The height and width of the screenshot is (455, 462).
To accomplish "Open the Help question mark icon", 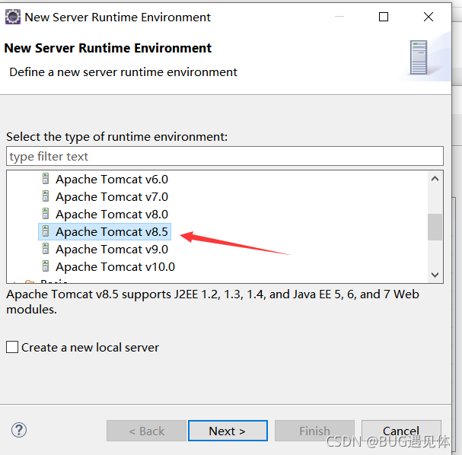I will [19, 430].
